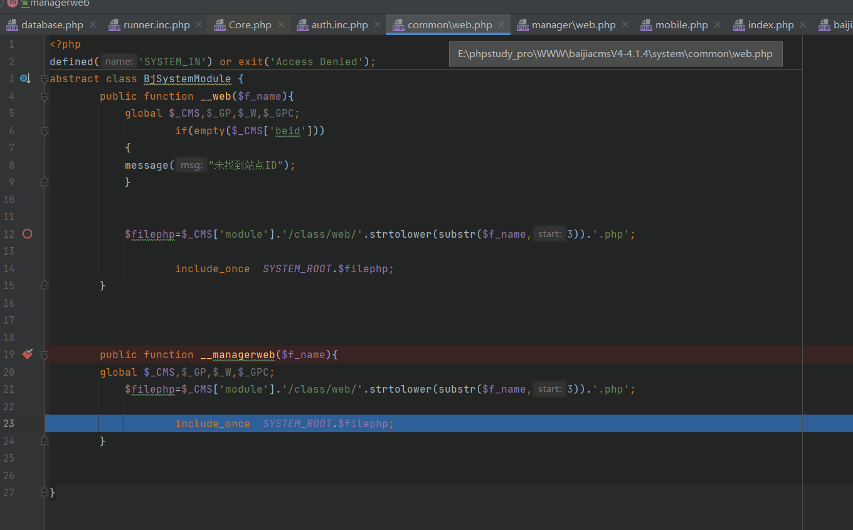The height and width of the screenshot is (530, 853).
Task: Click the 'msg:' parameter hint on line 8
Action: [x=191, y=165]
